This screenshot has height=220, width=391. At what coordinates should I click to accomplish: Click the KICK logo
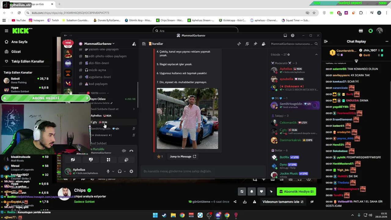22,31
